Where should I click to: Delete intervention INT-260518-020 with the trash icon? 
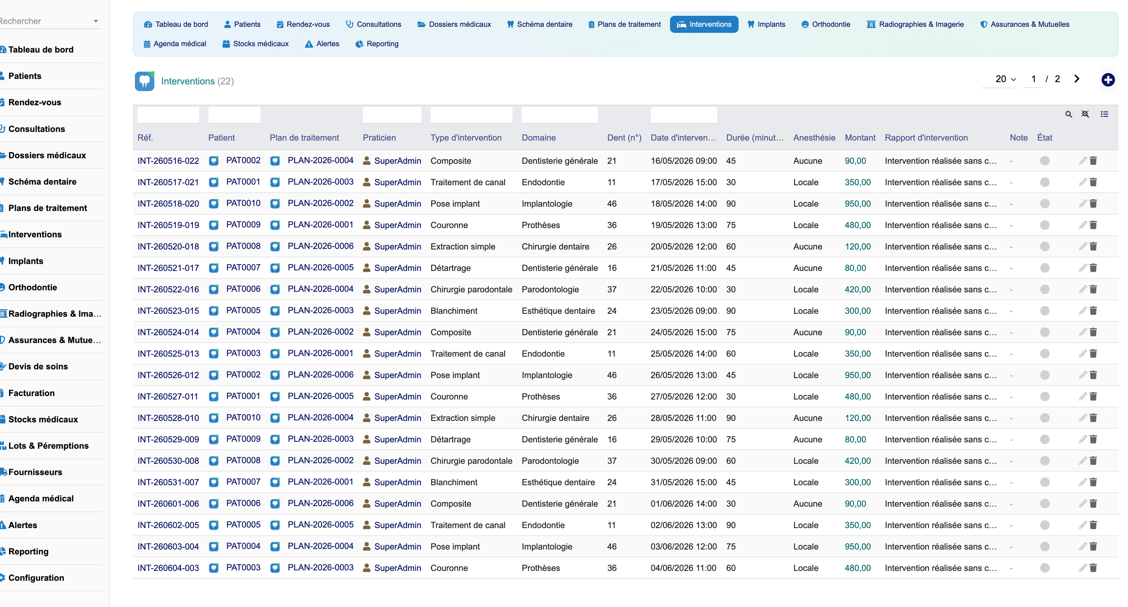(1093, 204)
